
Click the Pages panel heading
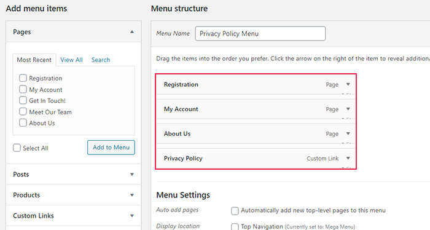22,32
